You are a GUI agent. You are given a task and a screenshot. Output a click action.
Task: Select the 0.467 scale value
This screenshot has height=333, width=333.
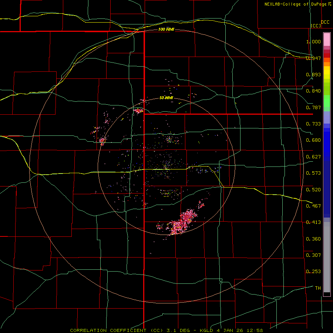(313, 206)
